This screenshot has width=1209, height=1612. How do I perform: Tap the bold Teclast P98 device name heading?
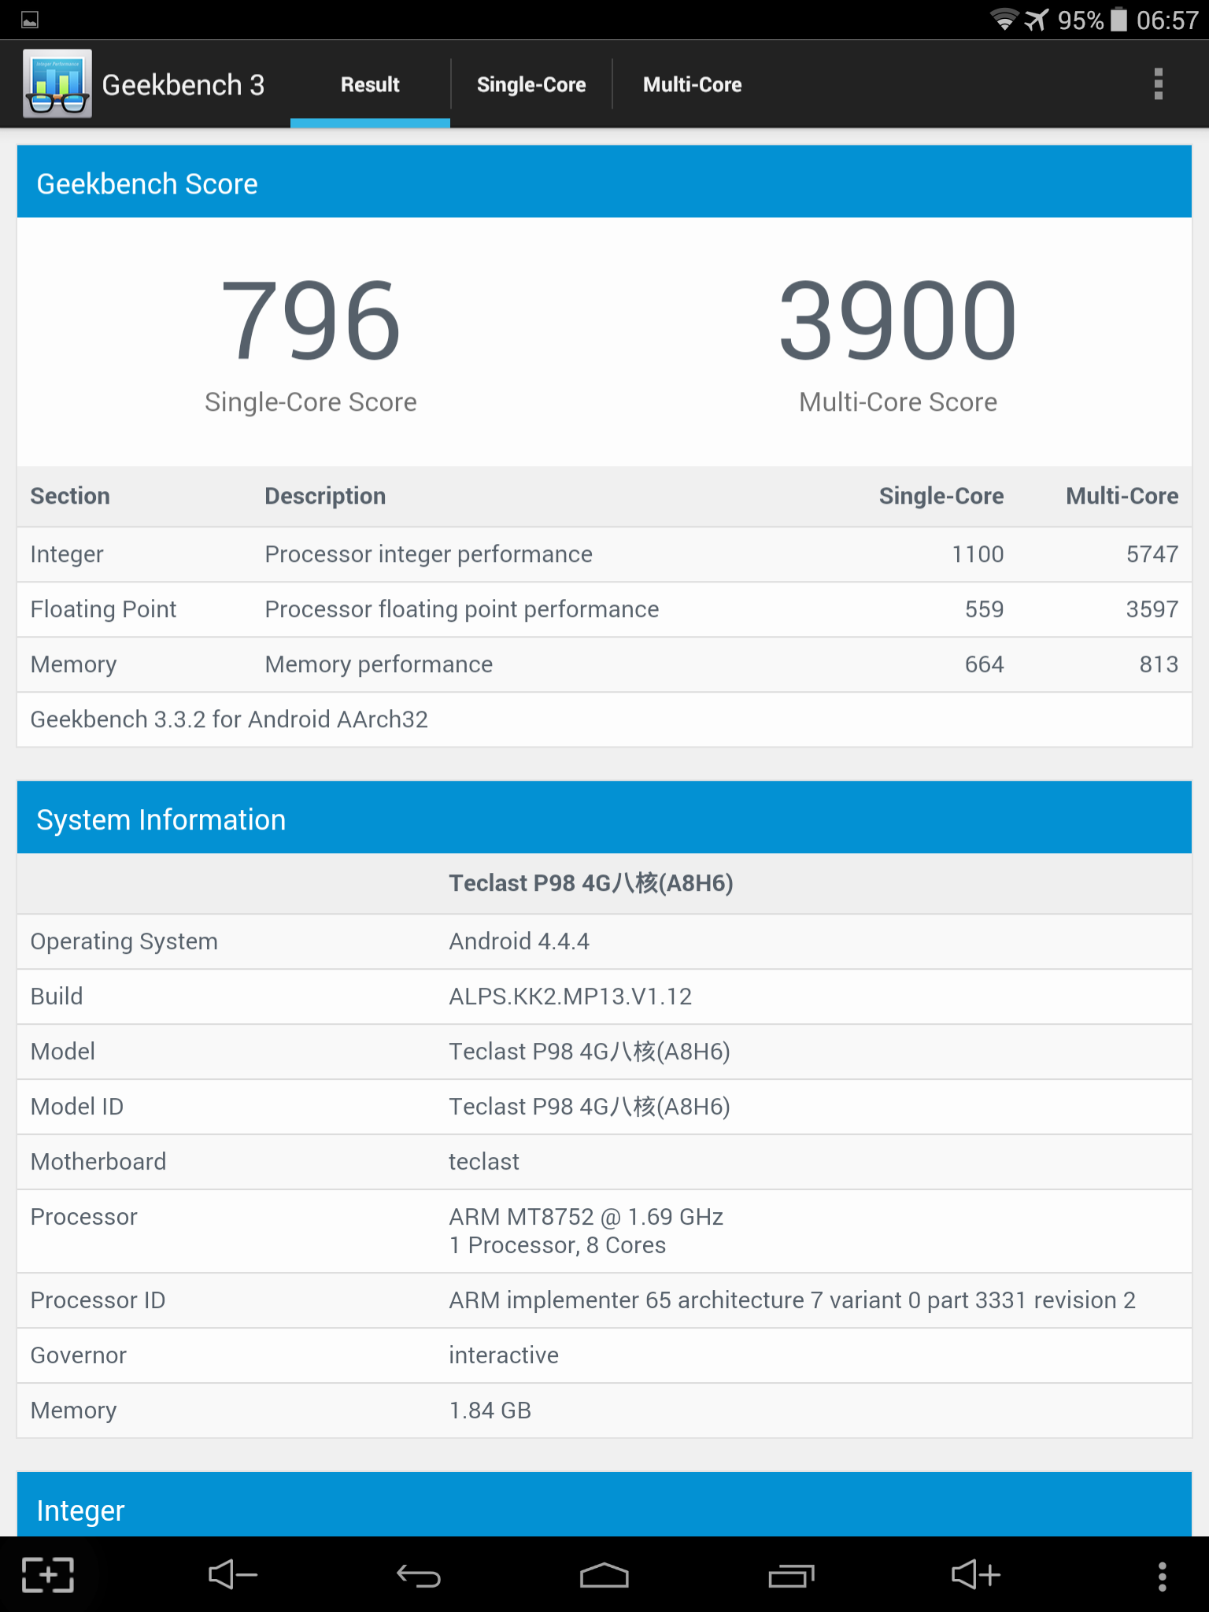(x=591, y=883)
